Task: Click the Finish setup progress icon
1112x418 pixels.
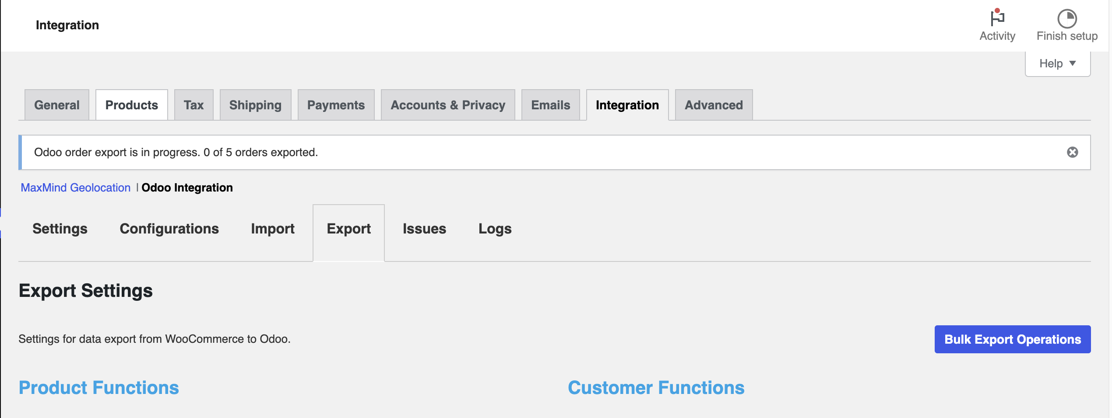Action: [1066, 18]
